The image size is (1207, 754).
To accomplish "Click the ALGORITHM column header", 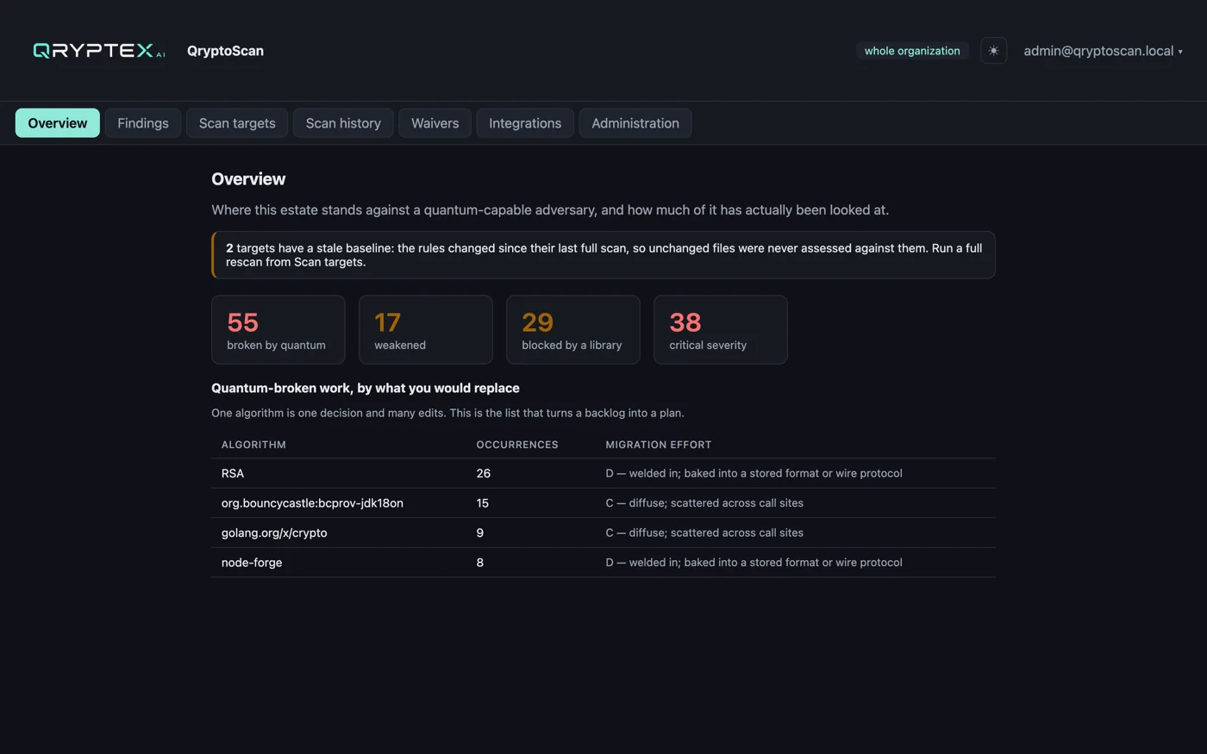I will (x=253, y=445).
